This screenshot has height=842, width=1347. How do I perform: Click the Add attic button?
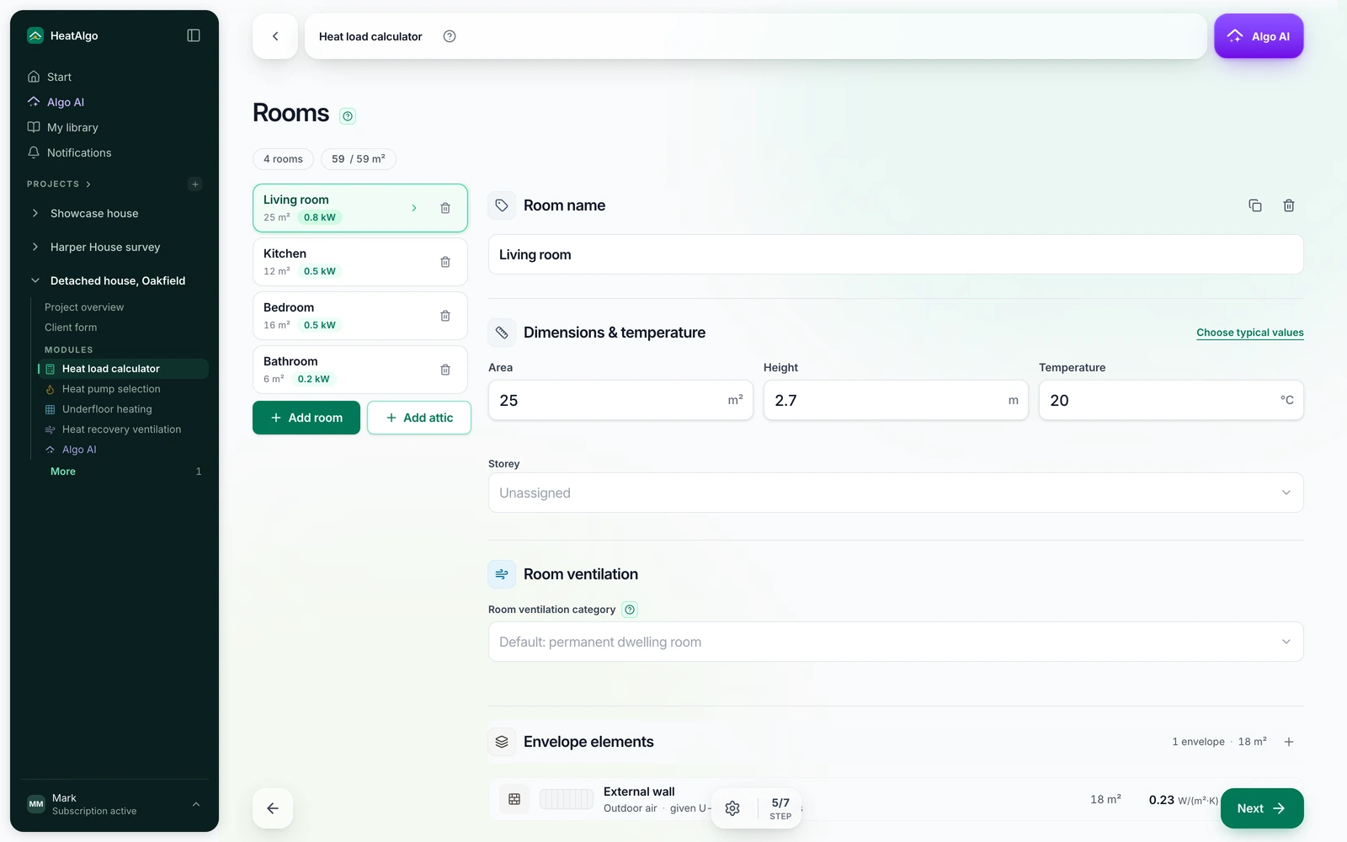click(419, 418)
